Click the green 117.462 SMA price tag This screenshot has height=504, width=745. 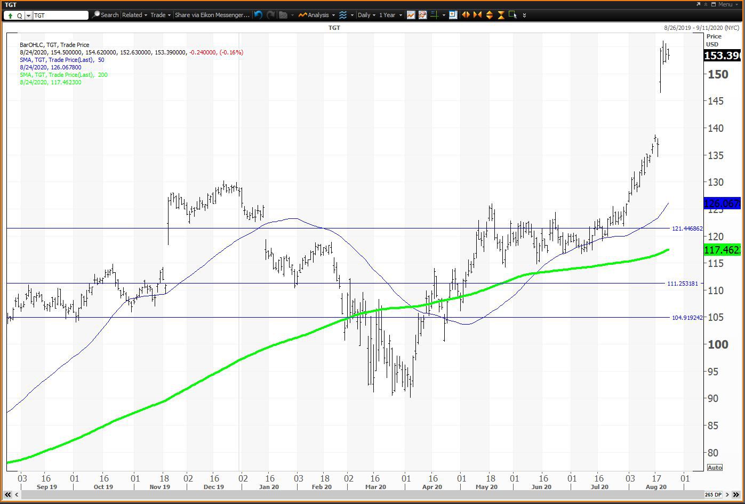722,250
